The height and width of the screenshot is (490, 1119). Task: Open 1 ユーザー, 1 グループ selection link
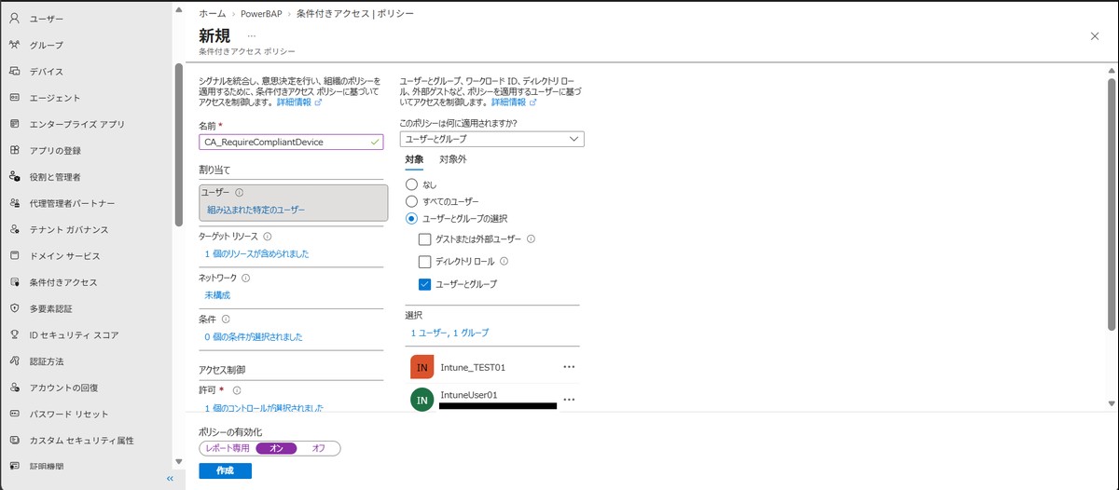coord(449,333)
